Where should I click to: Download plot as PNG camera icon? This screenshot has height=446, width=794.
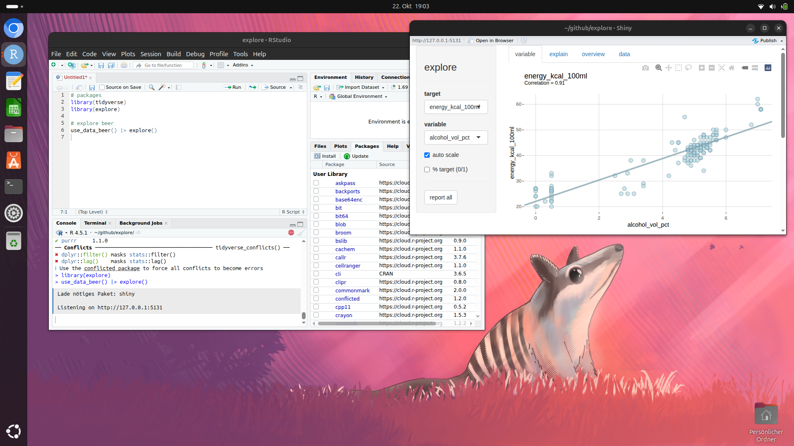pos(645,68)
